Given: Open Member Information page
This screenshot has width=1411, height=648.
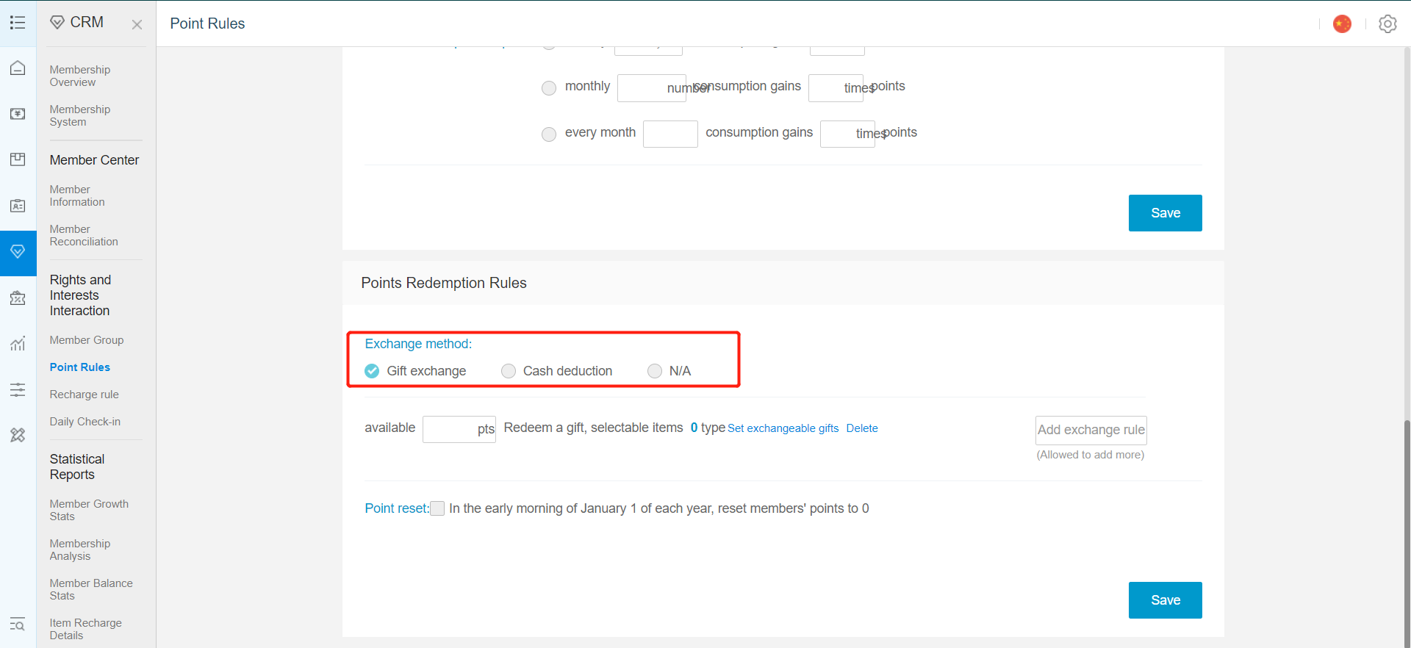Looking at the screenshot, I should click(x=77, y=195).
